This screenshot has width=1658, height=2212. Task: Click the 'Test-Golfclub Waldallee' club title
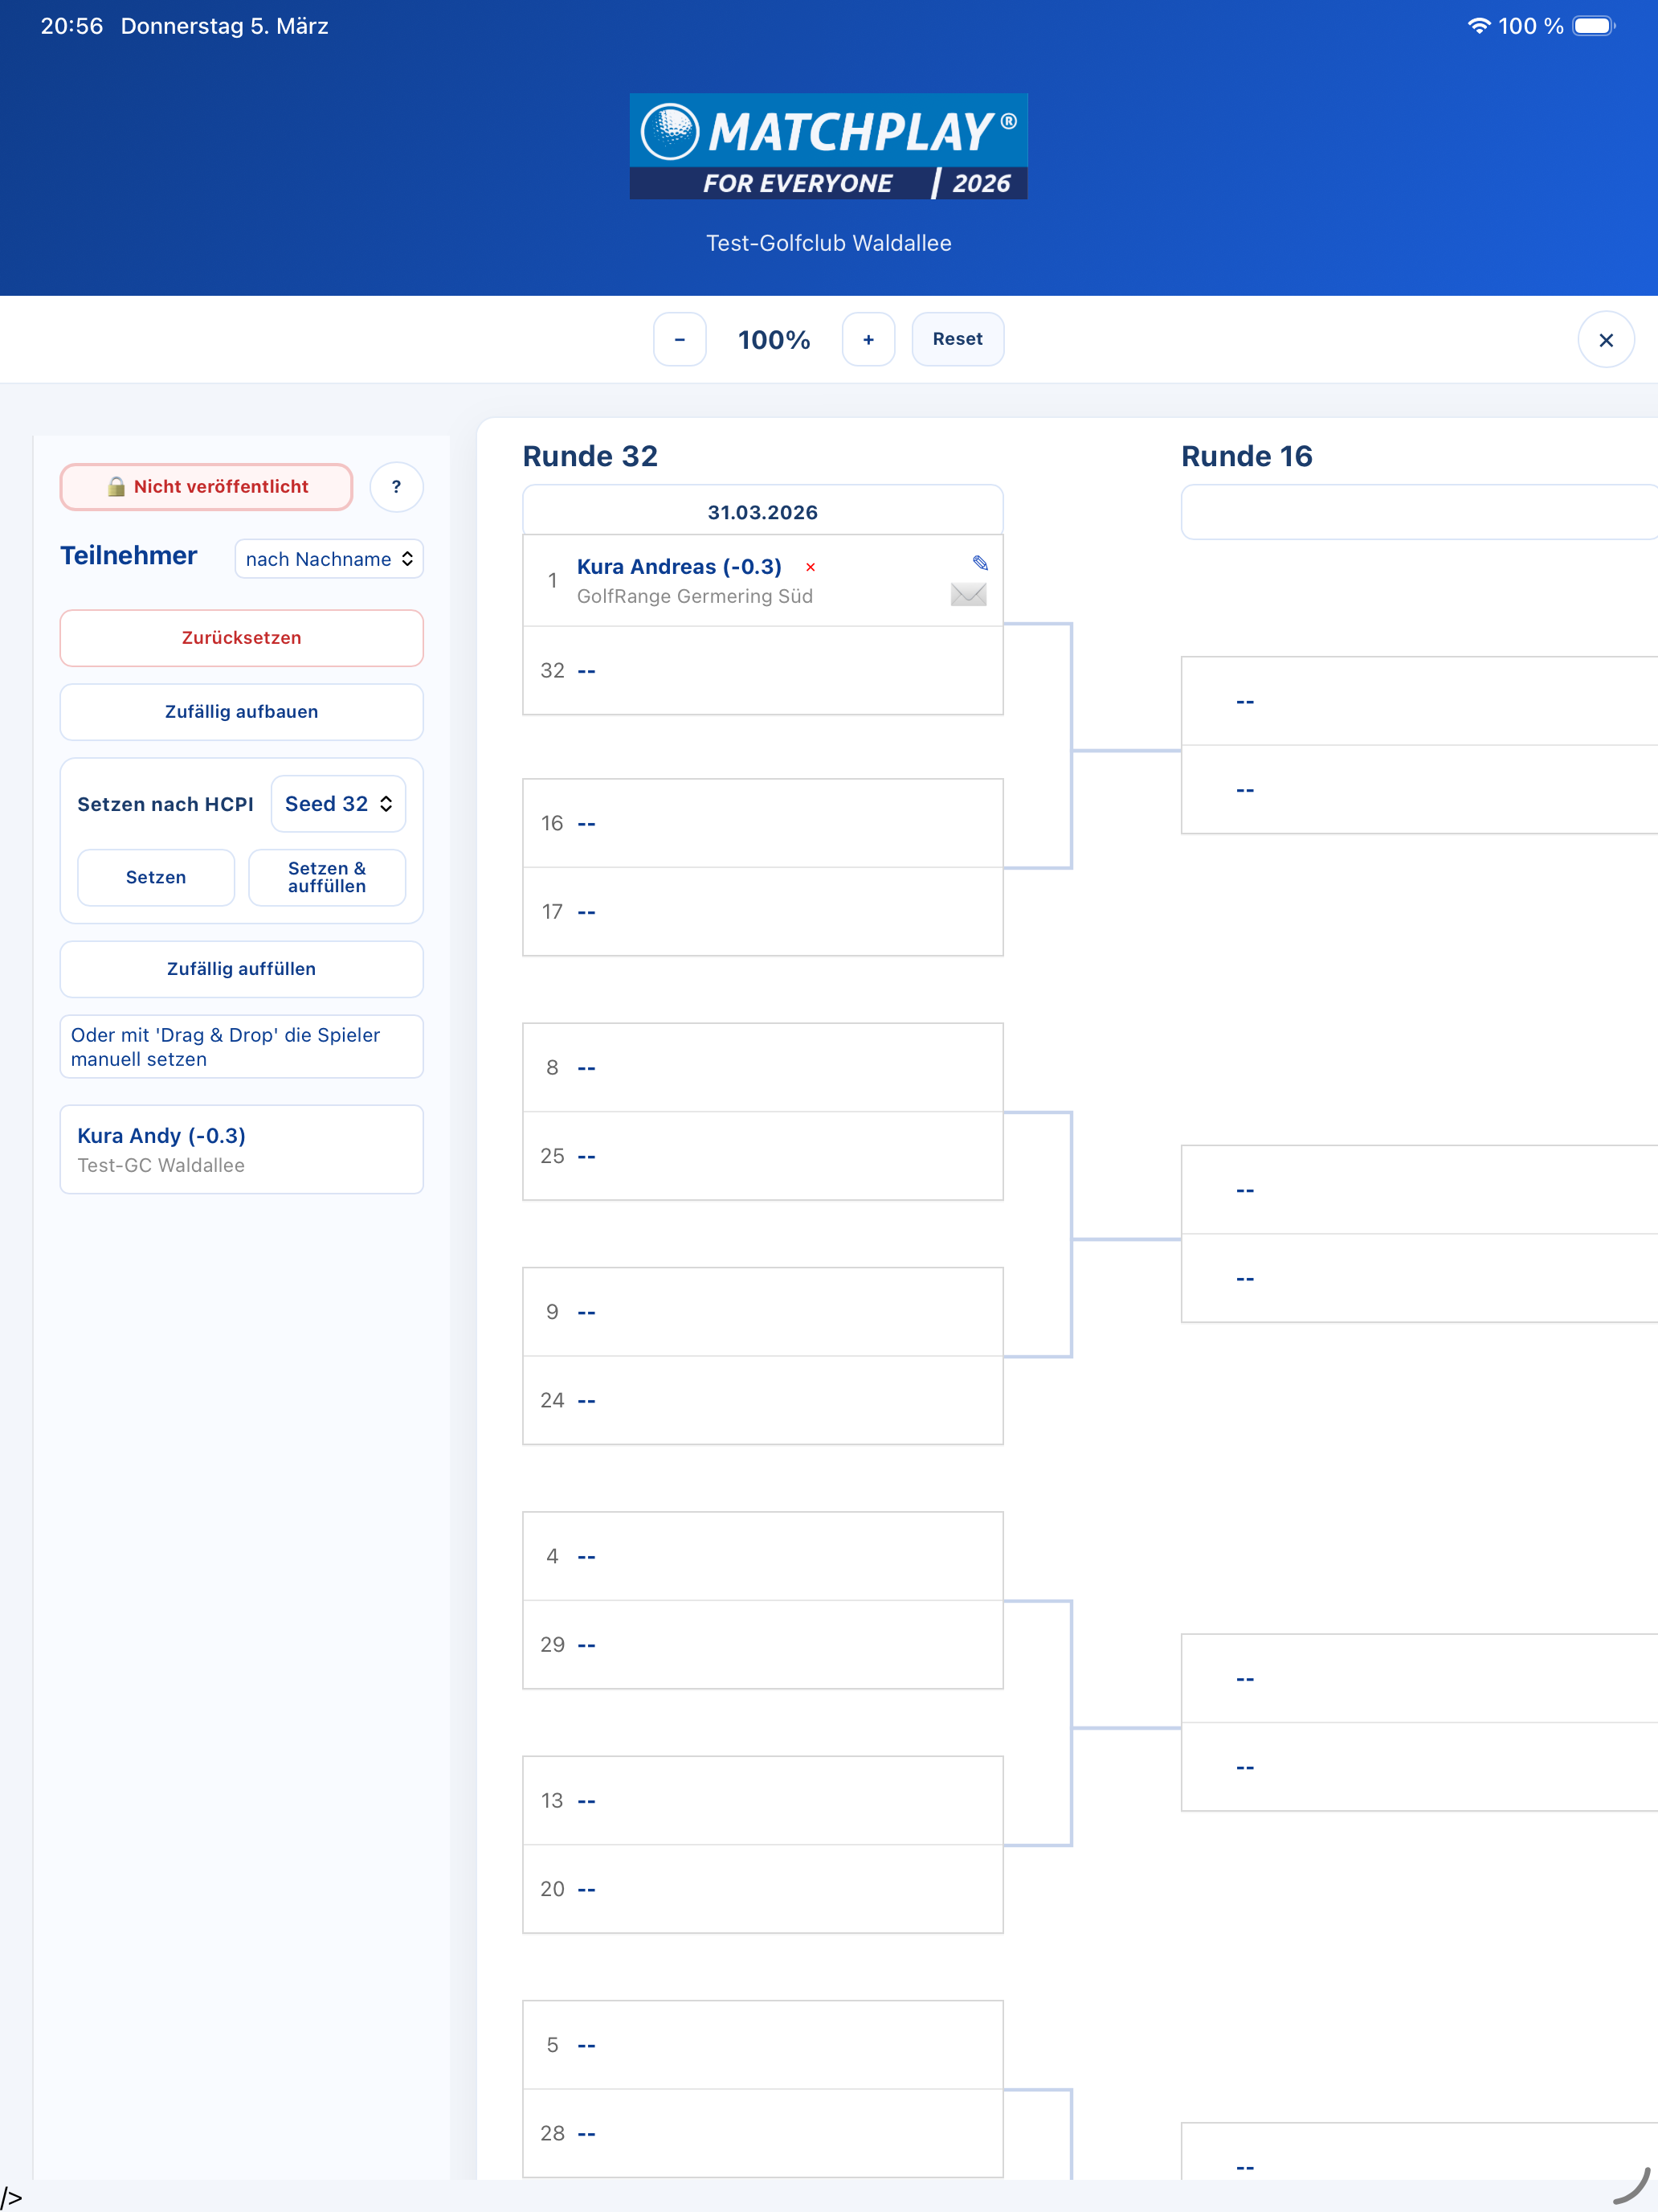(x=828, y=243)
